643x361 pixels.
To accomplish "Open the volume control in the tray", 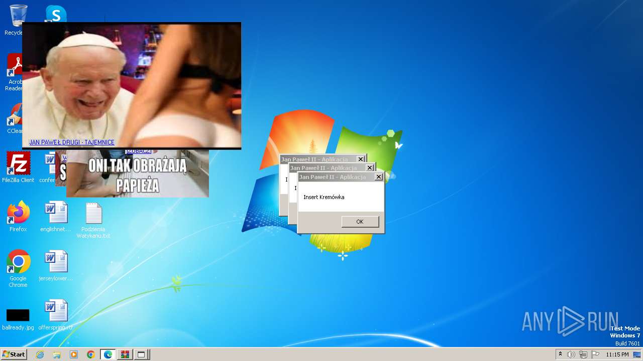I will [571, 354].
